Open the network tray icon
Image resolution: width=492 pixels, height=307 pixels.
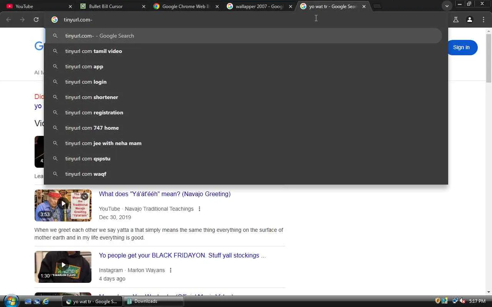pyautogui.click(x=455, y=301)
